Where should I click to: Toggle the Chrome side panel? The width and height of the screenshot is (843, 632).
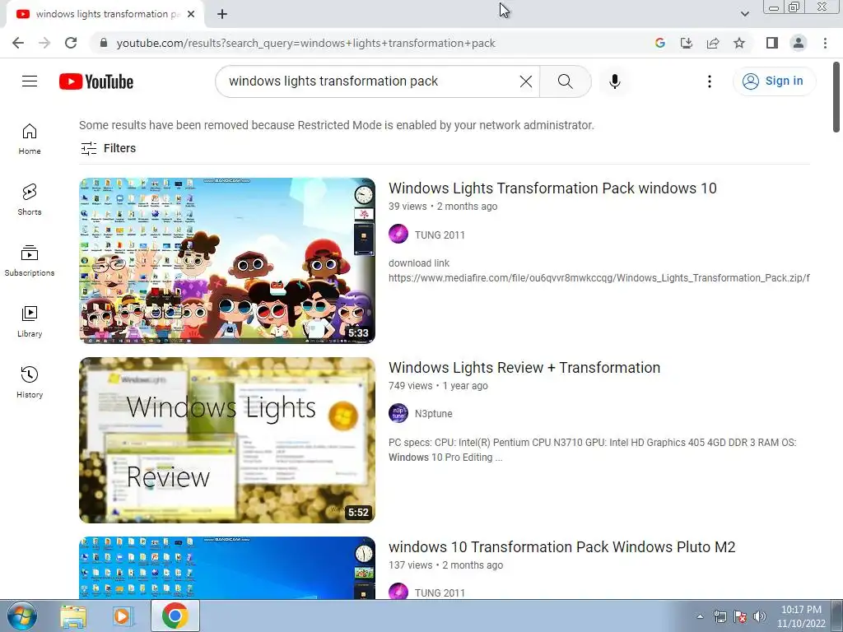click(772, 43)
